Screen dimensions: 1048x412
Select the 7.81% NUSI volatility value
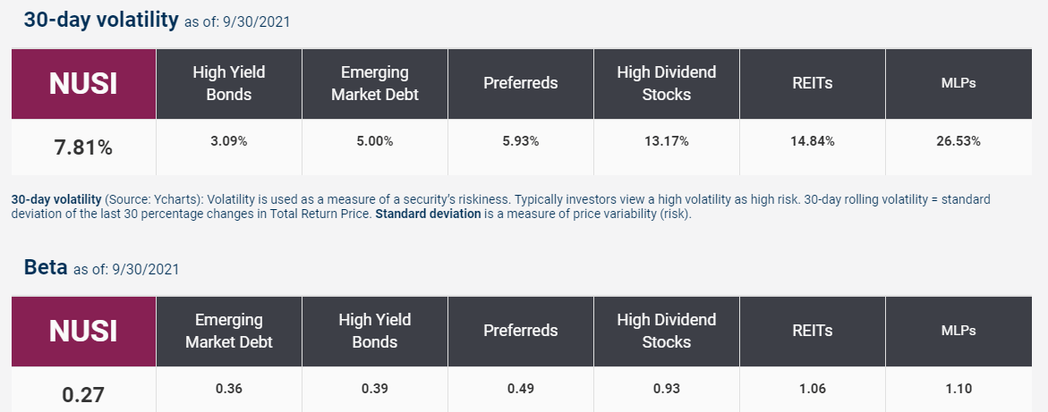pos(83,147)
